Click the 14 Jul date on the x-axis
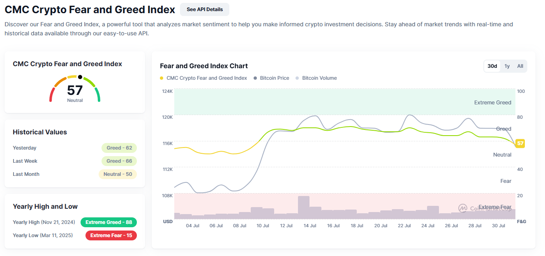Screen dimensions: 545x256 coord(310,226)
